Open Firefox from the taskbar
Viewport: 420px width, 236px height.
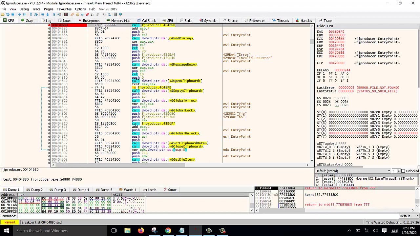tap(141, 231)
